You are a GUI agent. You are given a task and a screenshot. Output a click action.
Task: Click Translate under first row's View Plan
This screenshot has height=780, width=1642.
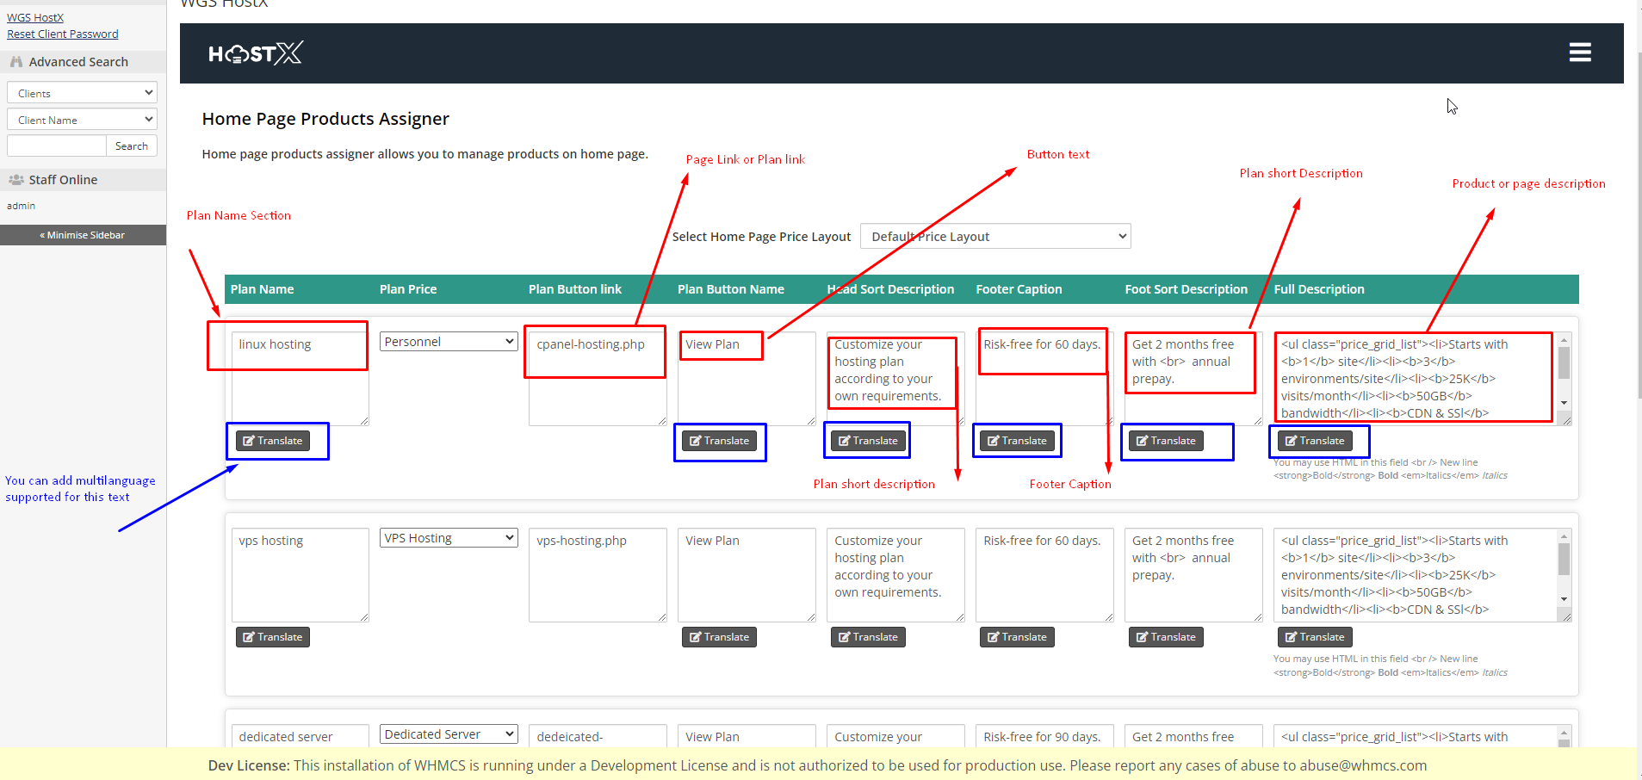(719, 441)
